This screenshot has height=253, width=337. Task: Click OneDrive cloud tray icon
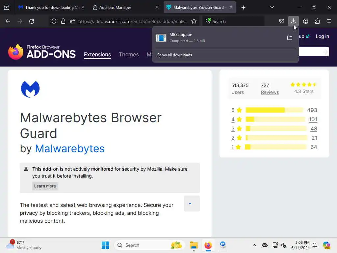(265, 245)
